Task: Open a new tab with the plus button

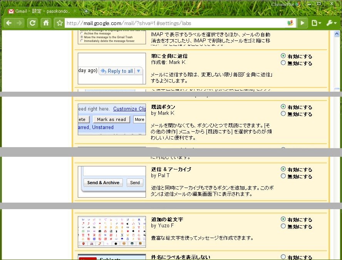Action: 86,11
